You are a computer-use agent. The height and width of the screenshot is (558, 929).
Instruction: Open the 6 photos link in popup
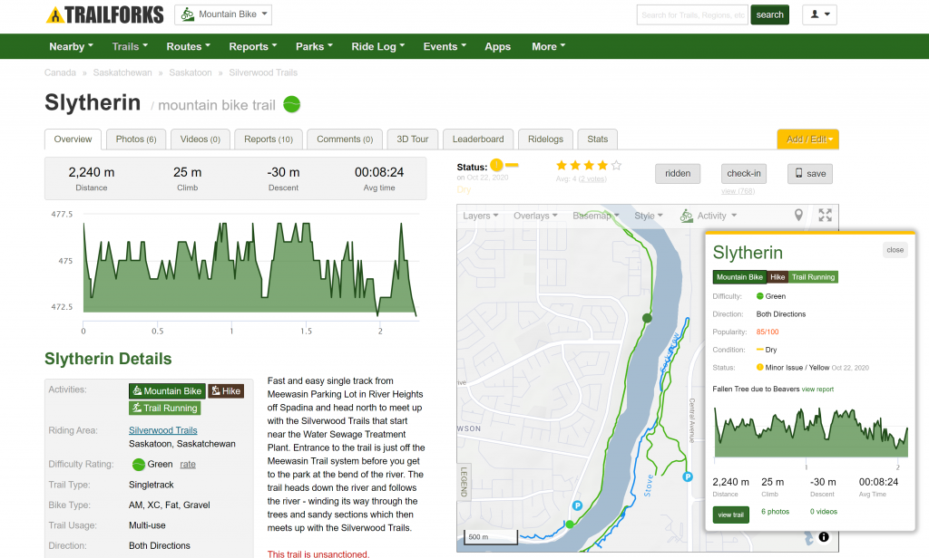[x=775, y=512]
